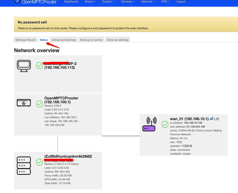Click the client computer monitor icon

[x=24, y=66]
